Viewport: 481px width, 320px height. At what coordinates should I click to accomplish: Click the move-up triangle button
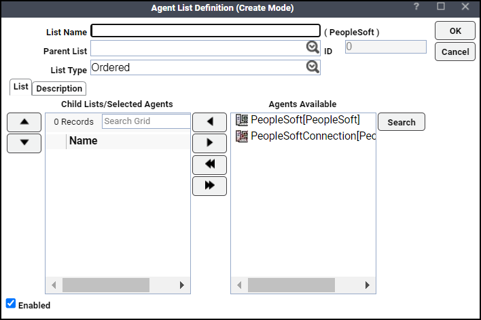[24, 122]
